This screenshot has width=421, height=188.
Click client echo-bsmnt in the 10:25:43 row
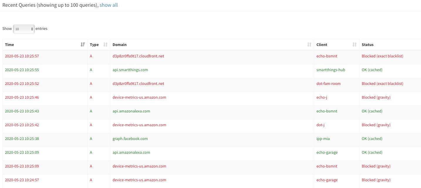click(x=327, y=111)
